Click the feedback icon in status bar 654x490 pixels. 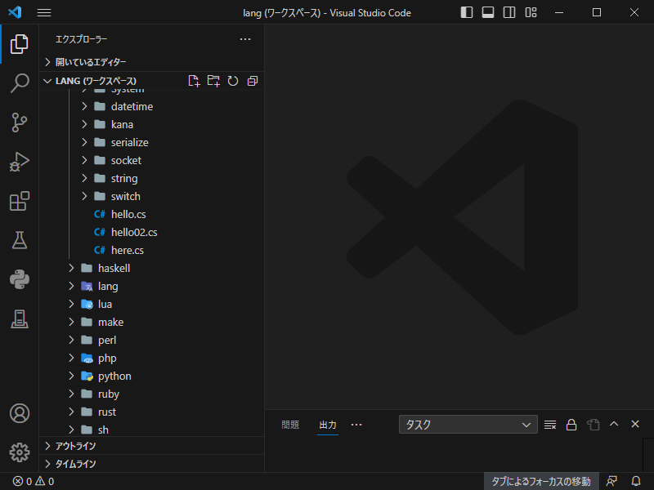pyautogui.click(x=611, y=481)
